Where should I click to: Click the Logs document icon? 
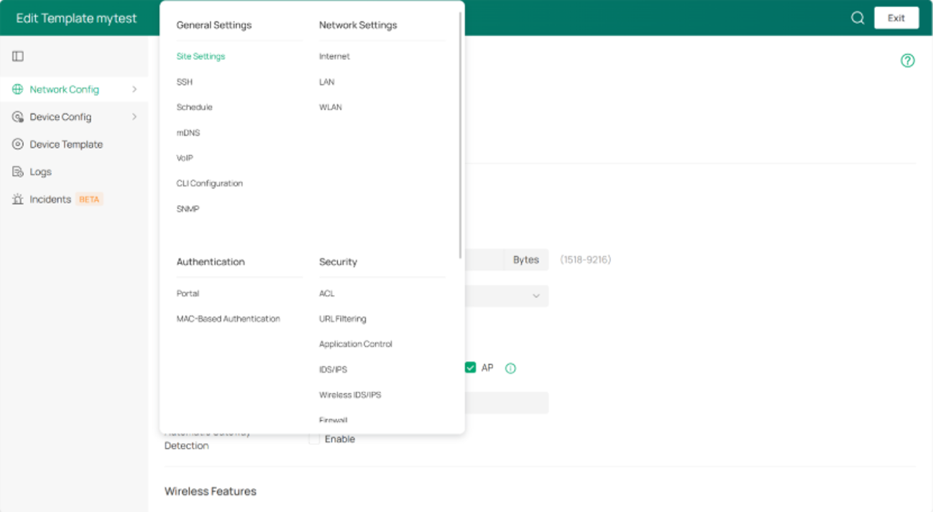tap(18, 172)
